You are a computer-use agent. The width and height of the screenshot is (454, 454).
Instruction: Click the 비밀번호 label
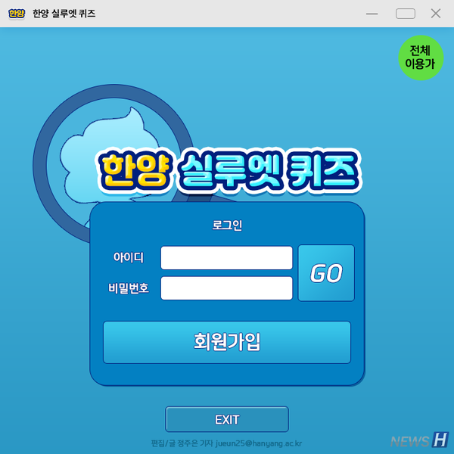coord(129,288)
